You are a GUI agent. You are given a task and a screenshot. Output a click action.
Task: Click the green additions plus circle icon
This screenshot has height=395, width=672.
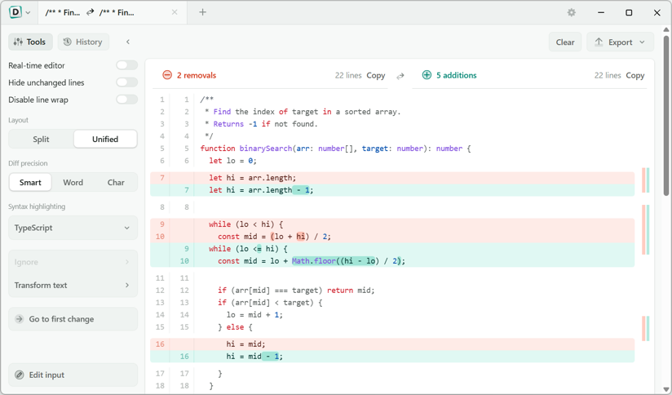point(427,75)
